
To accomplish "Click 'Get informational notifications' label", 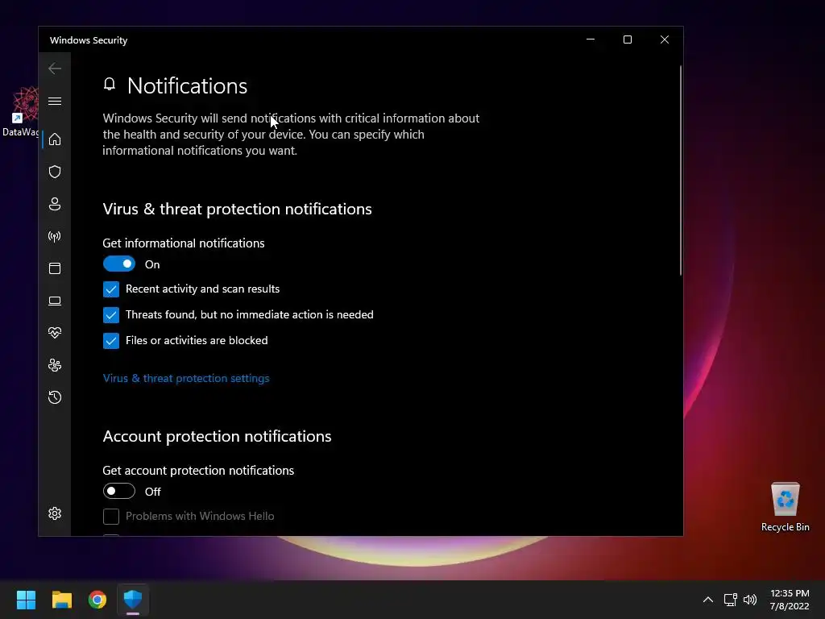I will click(184, 243).
